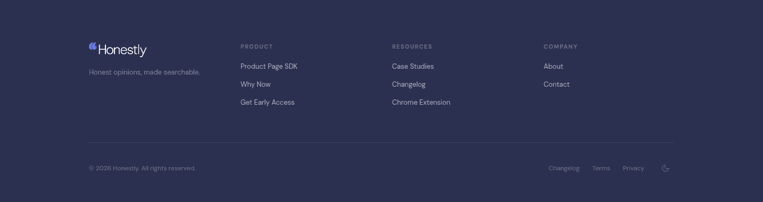Click the COMPANY column heading
Image resolution: width=763 pixels, height=202 pixels.
[561, 47]
